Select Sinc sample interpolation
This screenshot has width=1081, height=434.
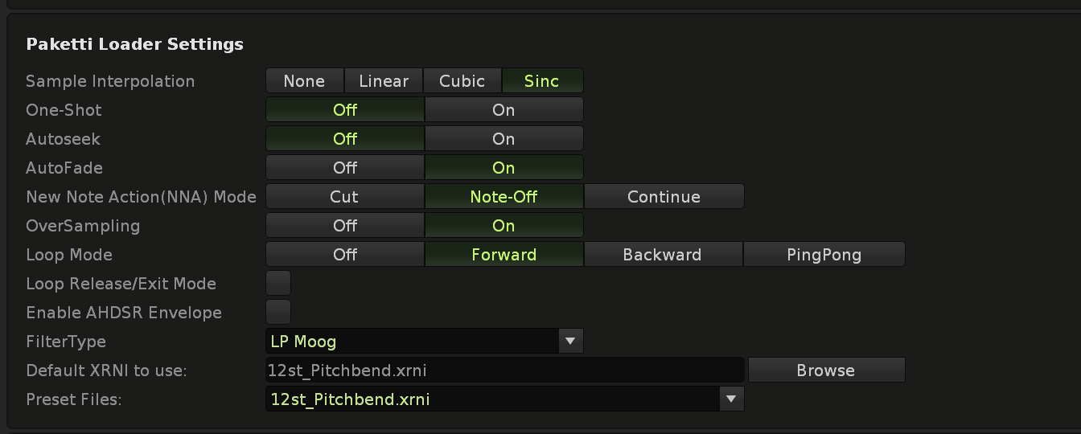(542, 81)
